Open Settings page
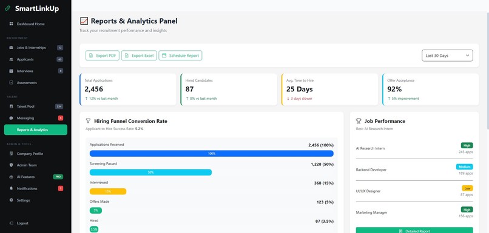 coord(36,200)
